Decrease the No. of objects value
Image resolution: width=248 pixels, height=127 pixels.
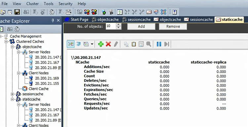tap(119, 28)
